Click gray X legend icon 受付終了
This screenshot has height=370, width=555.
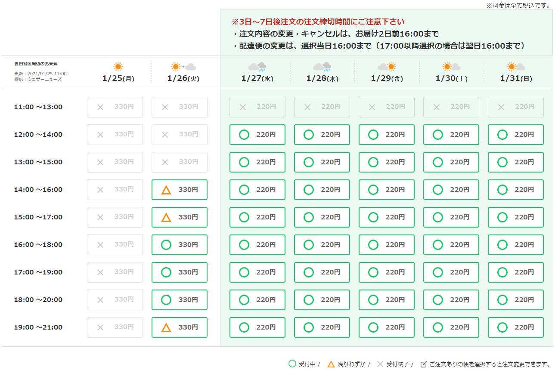click(x=380, y=364)
